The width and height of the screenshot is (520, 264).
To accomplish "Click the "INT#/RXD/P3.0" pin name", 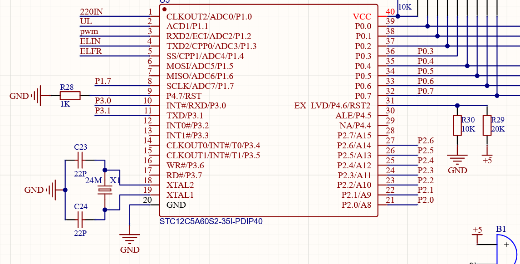I will click(196, 106).
